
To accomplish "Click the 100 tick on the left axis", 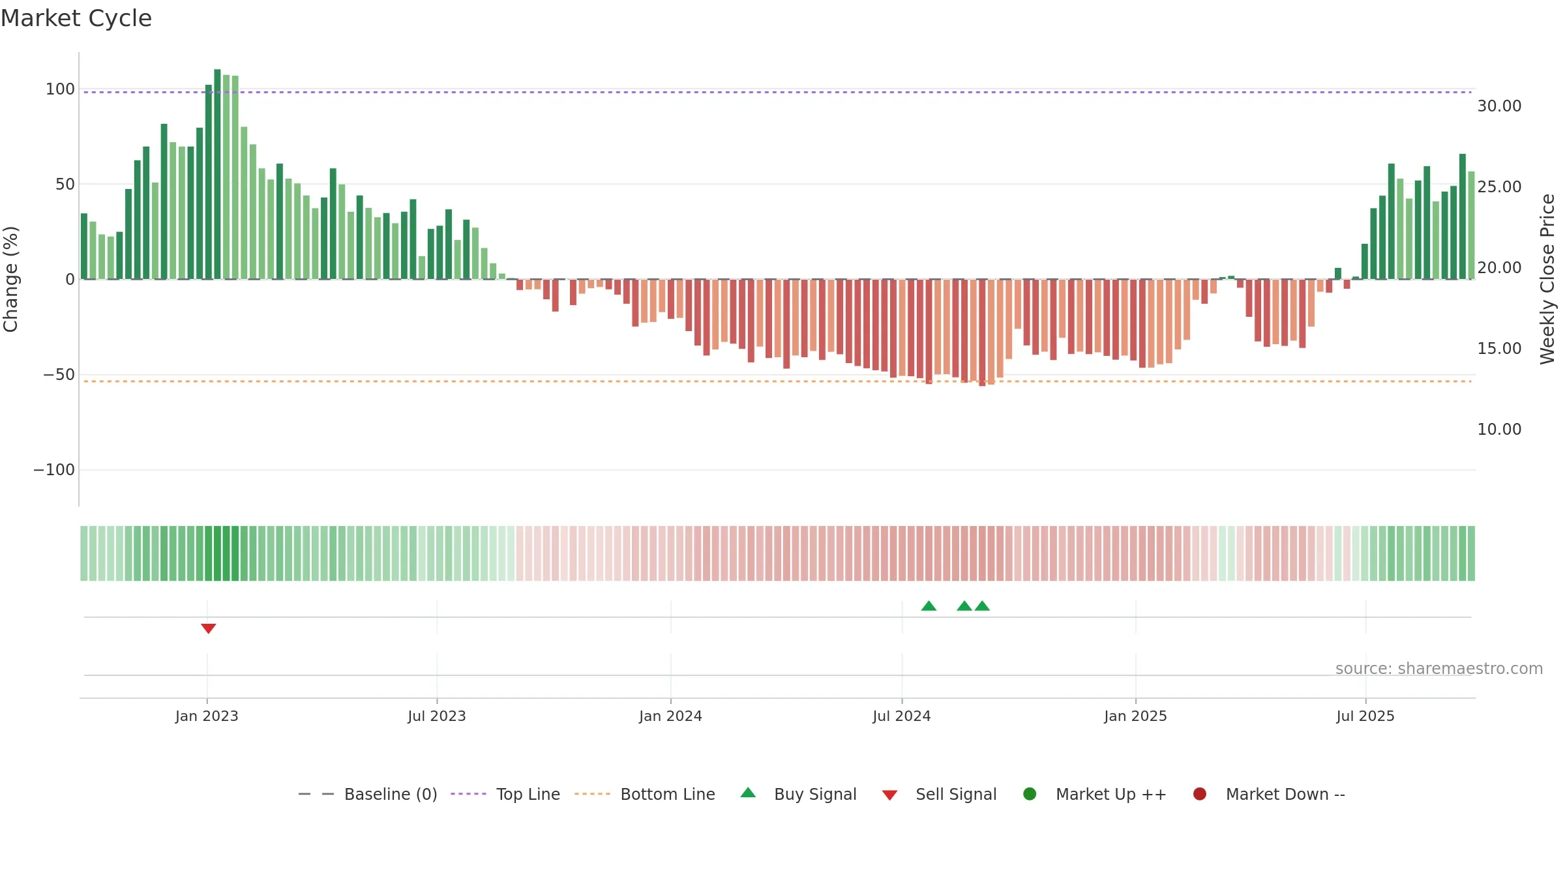I will pos(60,89).
